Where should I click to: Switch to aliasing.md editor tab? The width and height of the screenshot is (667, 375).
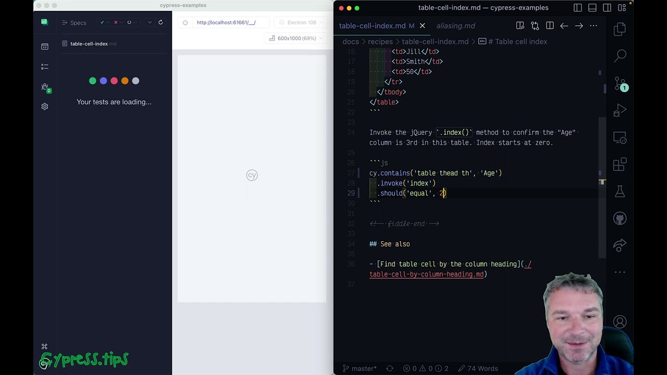coord(455,26)
